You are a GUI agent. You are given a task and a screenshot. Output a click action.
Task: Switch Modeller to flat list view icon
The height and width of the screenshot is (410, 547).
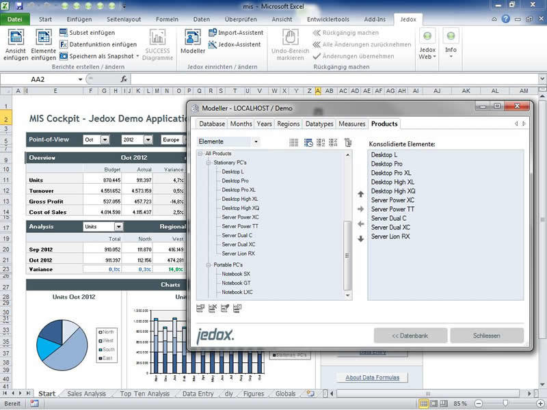tap(294, 142)
